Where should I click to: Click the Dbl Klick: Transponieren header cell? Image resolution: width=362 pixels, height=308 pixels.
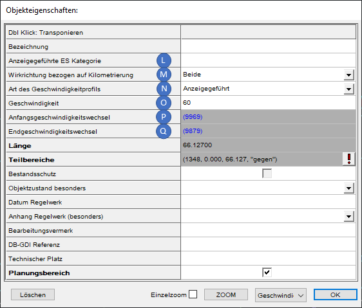coord(93,32)
